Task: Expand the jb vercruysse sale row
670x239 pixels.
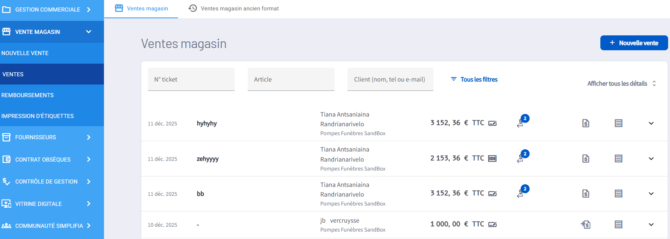Action: tap(651, 224)
